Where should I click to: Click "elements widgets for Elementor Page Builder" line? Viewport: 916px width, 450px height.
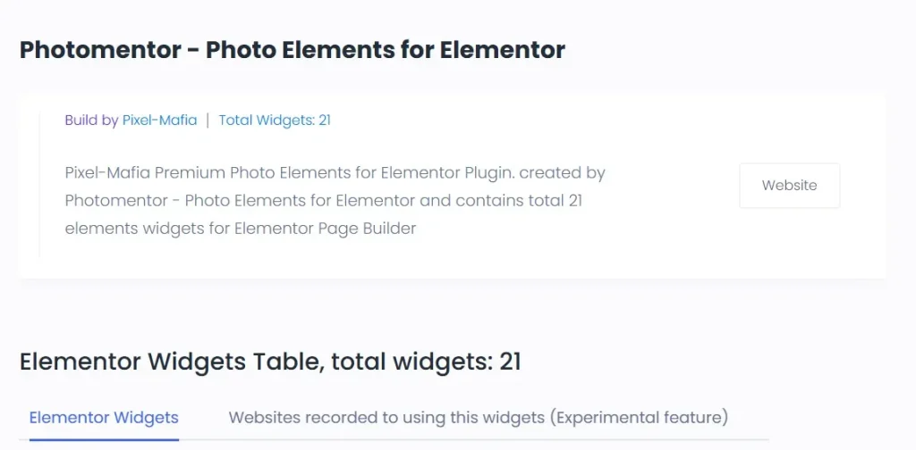coord(241,229)
